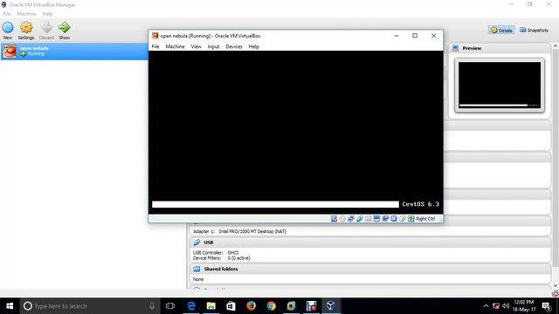Screen dimensions: 559x314
Task: Open Input menu in the VM window
Action: [213, 46]
